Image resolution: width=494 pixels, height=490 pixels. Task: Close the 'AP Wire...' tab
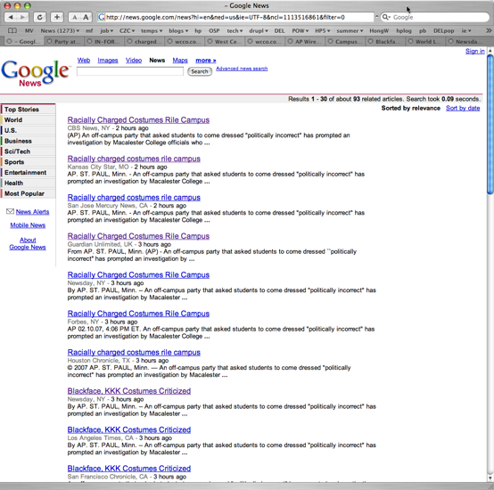coord(290,41)
